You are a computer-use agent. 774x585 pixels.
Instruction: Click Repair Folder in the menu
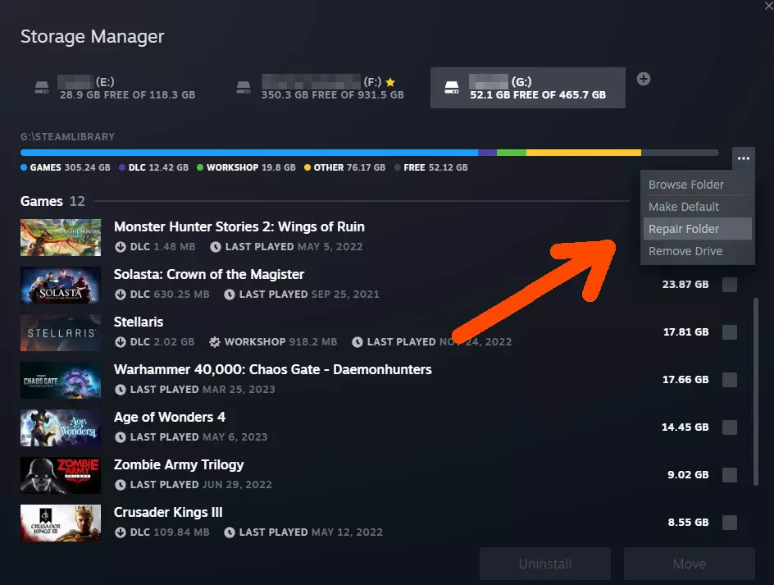pyautogui.click(x=697, y=229)
